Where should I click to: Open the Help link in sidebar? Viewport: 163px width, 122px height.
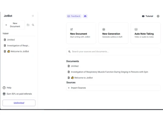7,88
